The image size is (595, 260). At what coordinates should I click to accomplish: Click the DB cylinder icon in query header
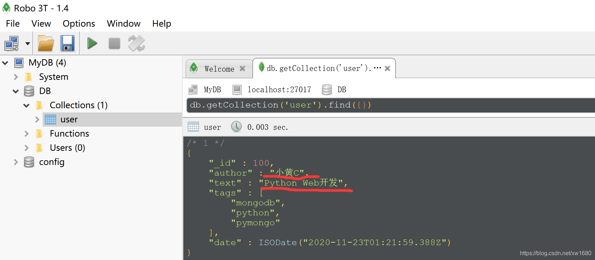327,90
